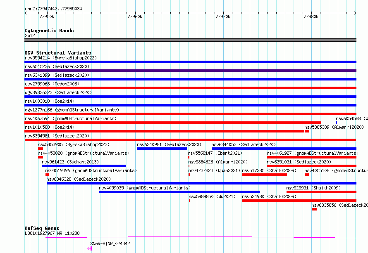This screenshot has height=253, width=368.
Task: Click the nsv961423 (Sudmant2013) blue bar
Action: pyautogui.click(x=84, y=166)
